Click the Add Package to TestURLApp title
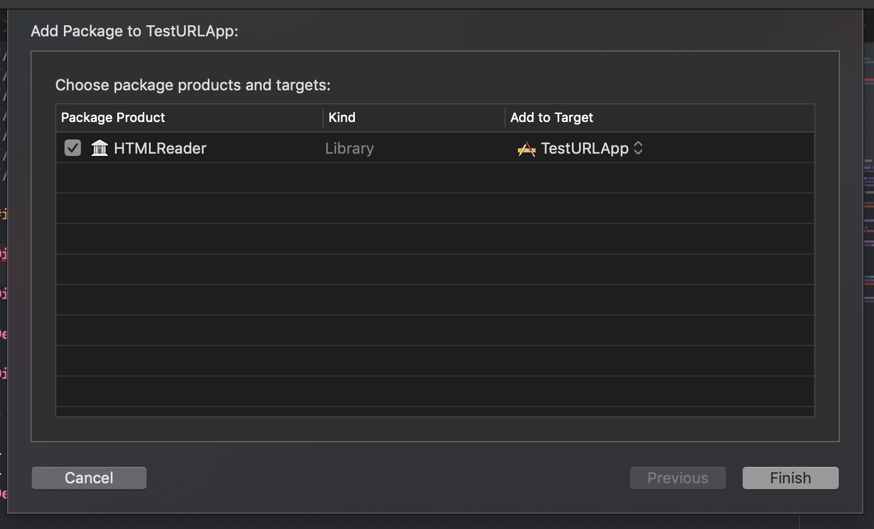 [x=134, y=31]
